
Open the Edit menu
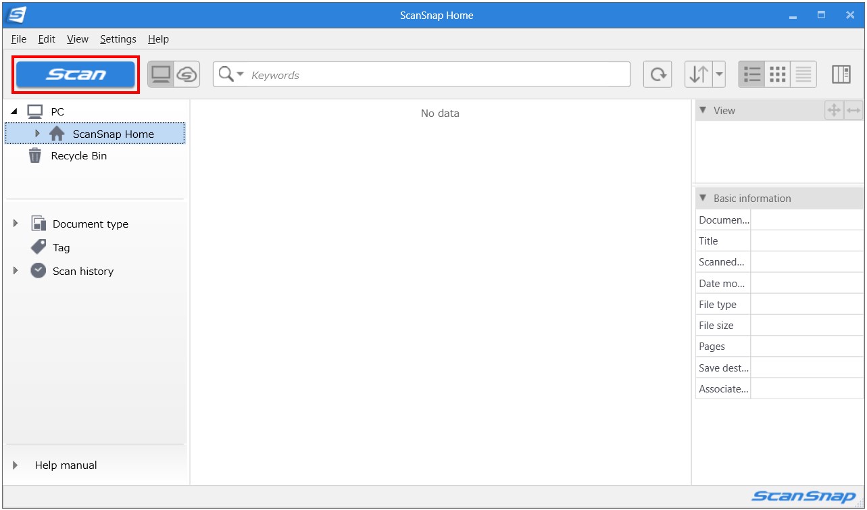[47, 39]
